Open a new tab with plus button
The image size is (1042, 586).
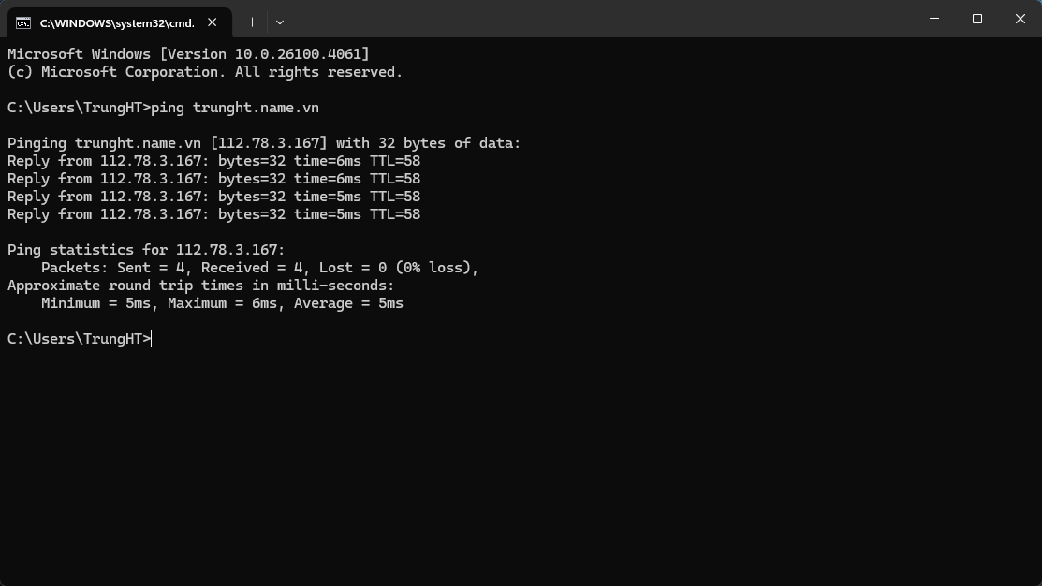tap(252, 22)
